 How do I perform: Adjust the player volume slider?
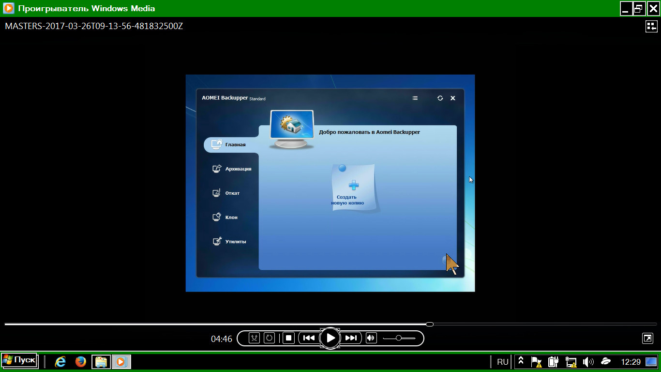pyautogui.click(x=399, y=338)
